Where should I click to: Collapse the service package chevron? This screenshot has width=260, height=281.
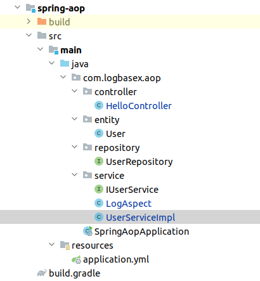[74, 174]
